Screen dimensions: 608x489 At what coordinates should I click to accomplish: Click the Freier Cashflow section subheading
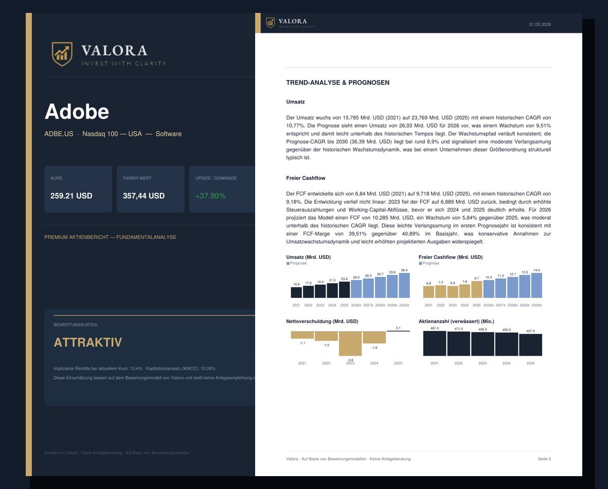[306, 178]
